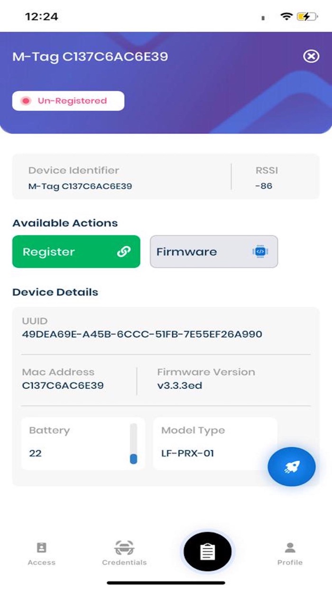Tap the Firmware Version v3.3.3ed field

click(x=180, y=386)
